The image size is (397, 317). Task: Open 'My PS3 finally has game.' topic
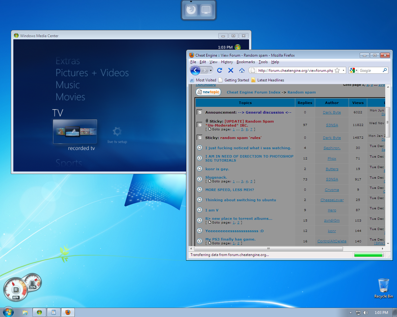[230, 239]
